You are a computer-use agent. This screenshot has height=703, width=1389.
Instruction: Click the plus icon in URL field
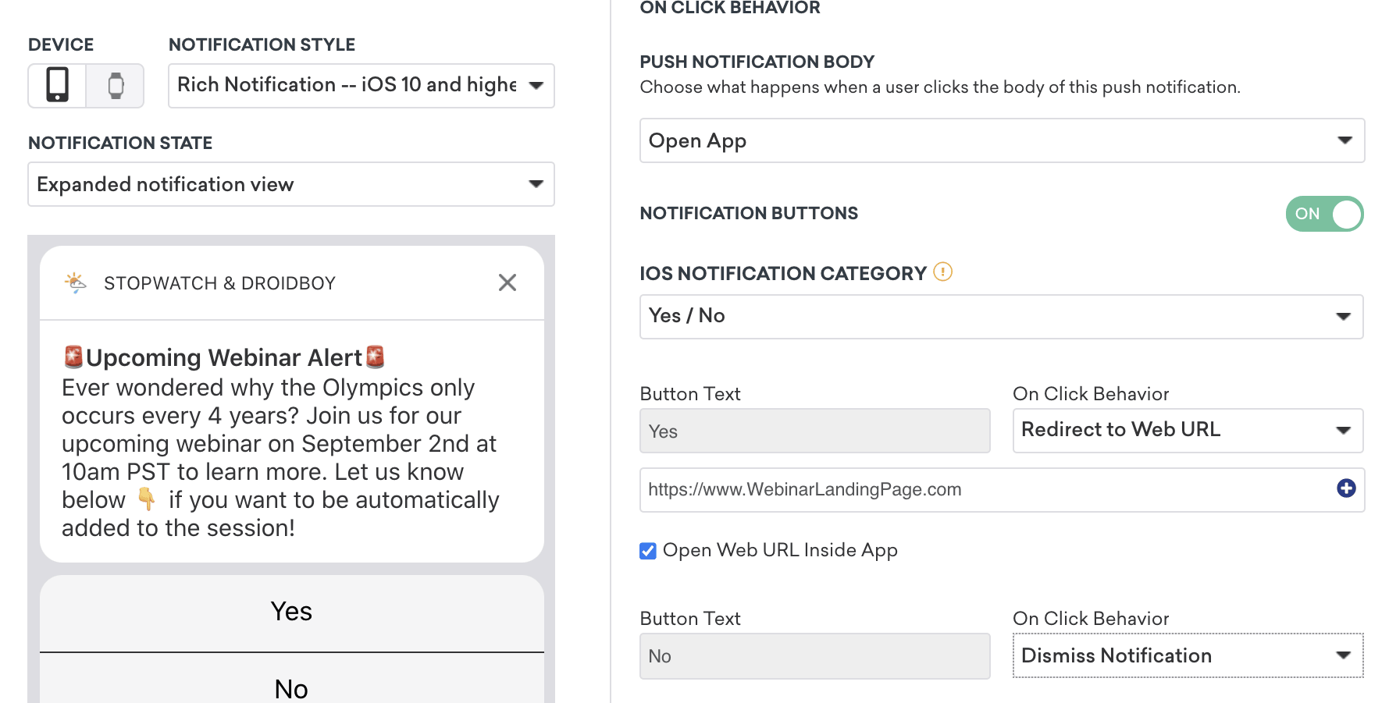1346,488
